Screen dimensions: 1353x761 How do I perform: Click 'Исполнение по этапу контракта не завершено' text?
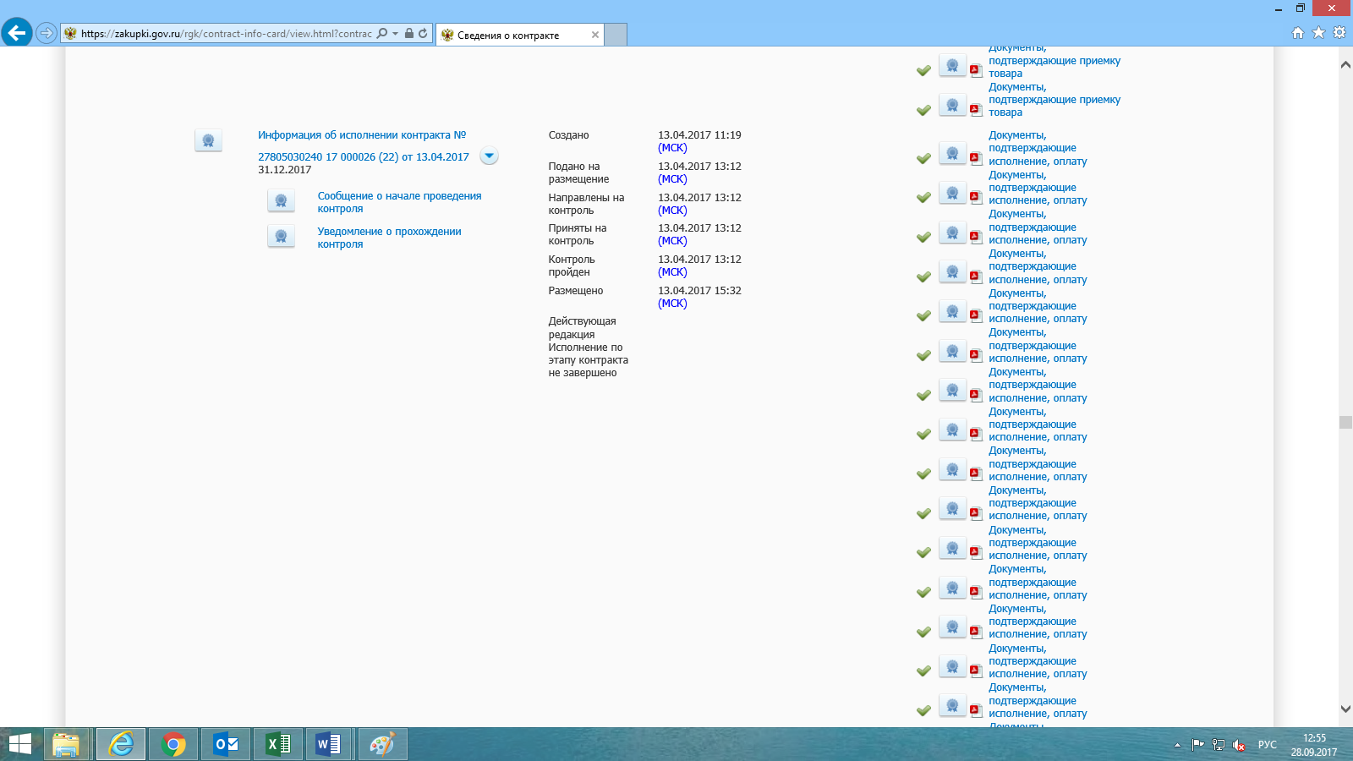coord(588,360)
